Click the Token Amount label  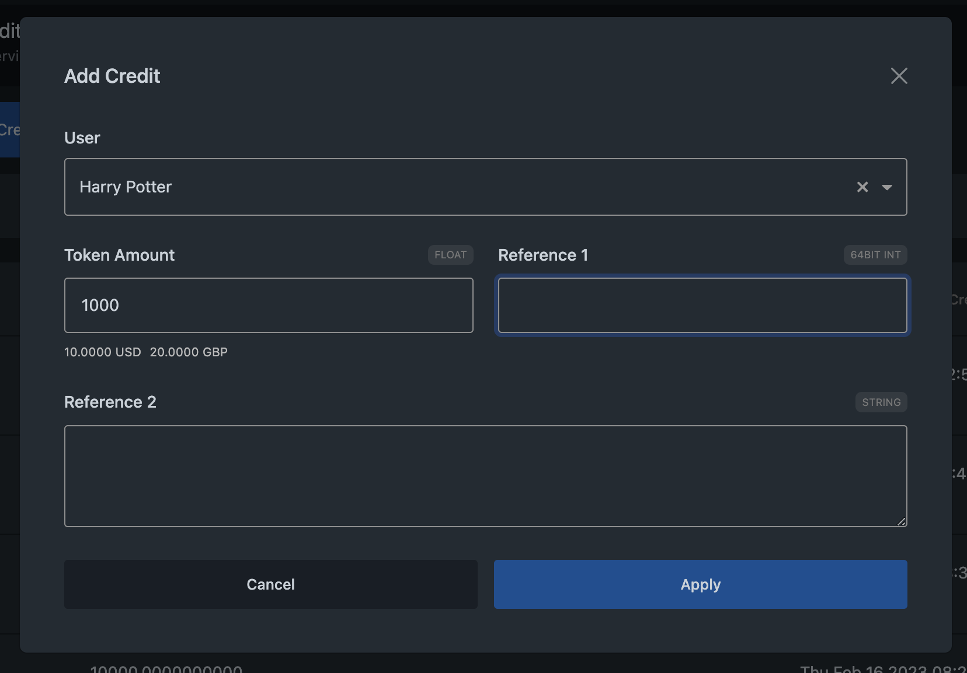119,255
